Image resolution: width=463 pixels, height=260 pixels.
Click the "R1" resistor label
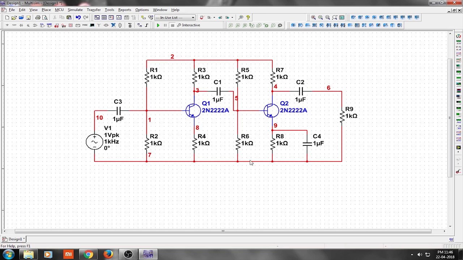point(154,70)
